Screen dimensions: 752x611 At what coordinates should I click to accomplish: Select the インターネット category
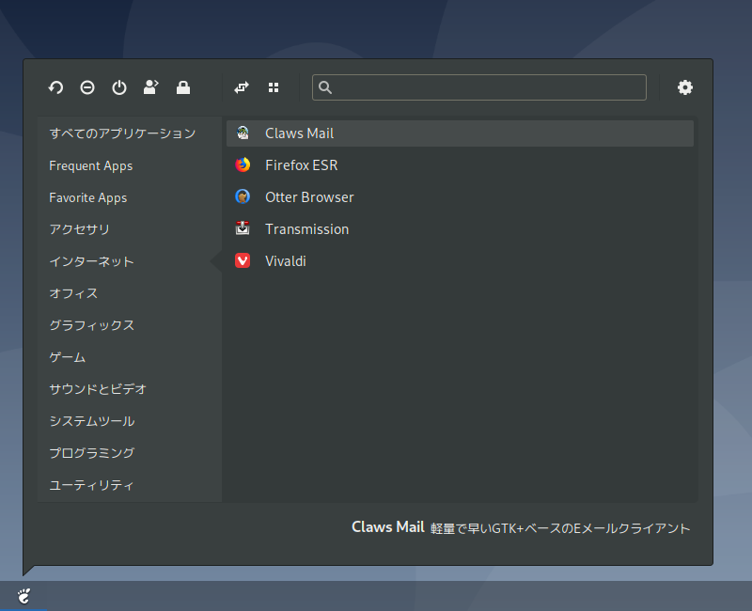(91, 261)
